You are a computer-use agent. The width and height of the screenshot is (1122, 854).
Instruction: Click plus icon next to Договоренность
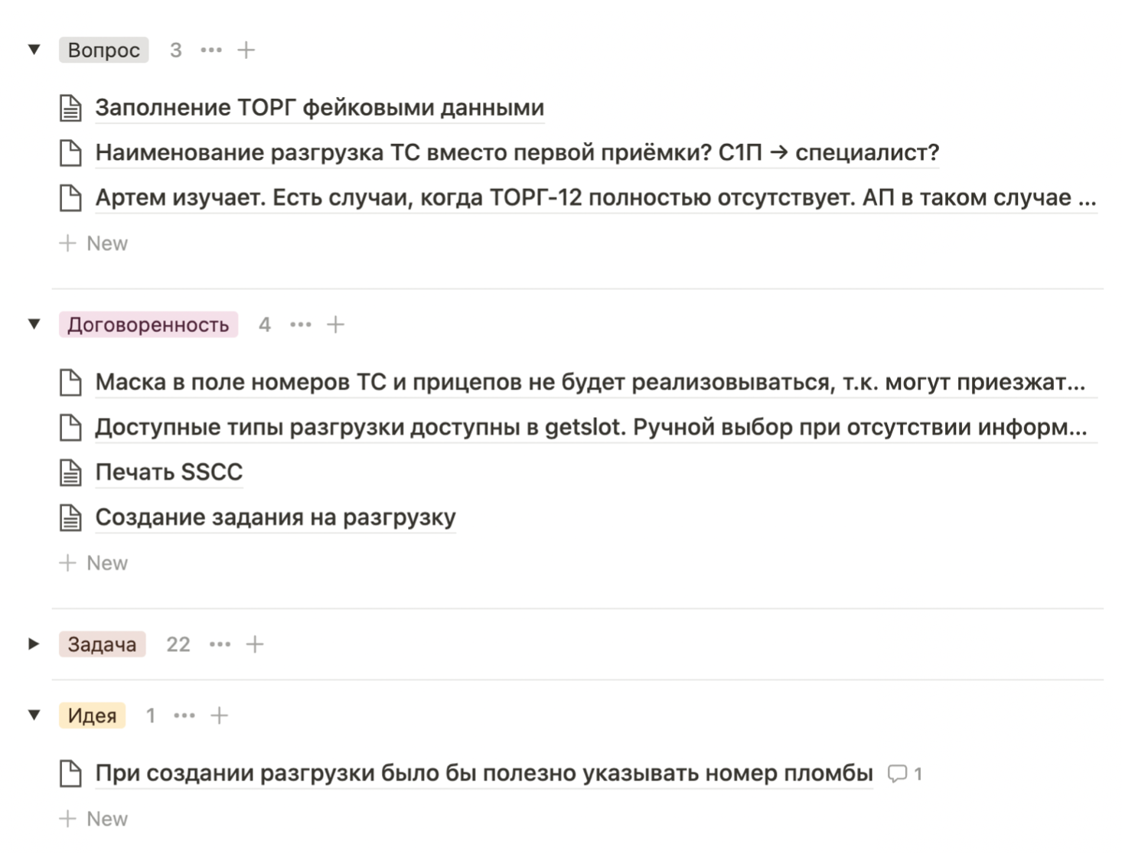tap(335, 325)
